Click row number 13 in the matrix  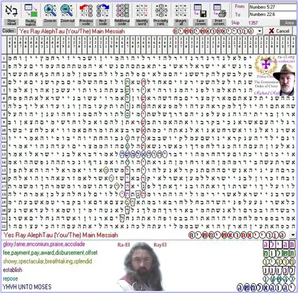(4, 154)
